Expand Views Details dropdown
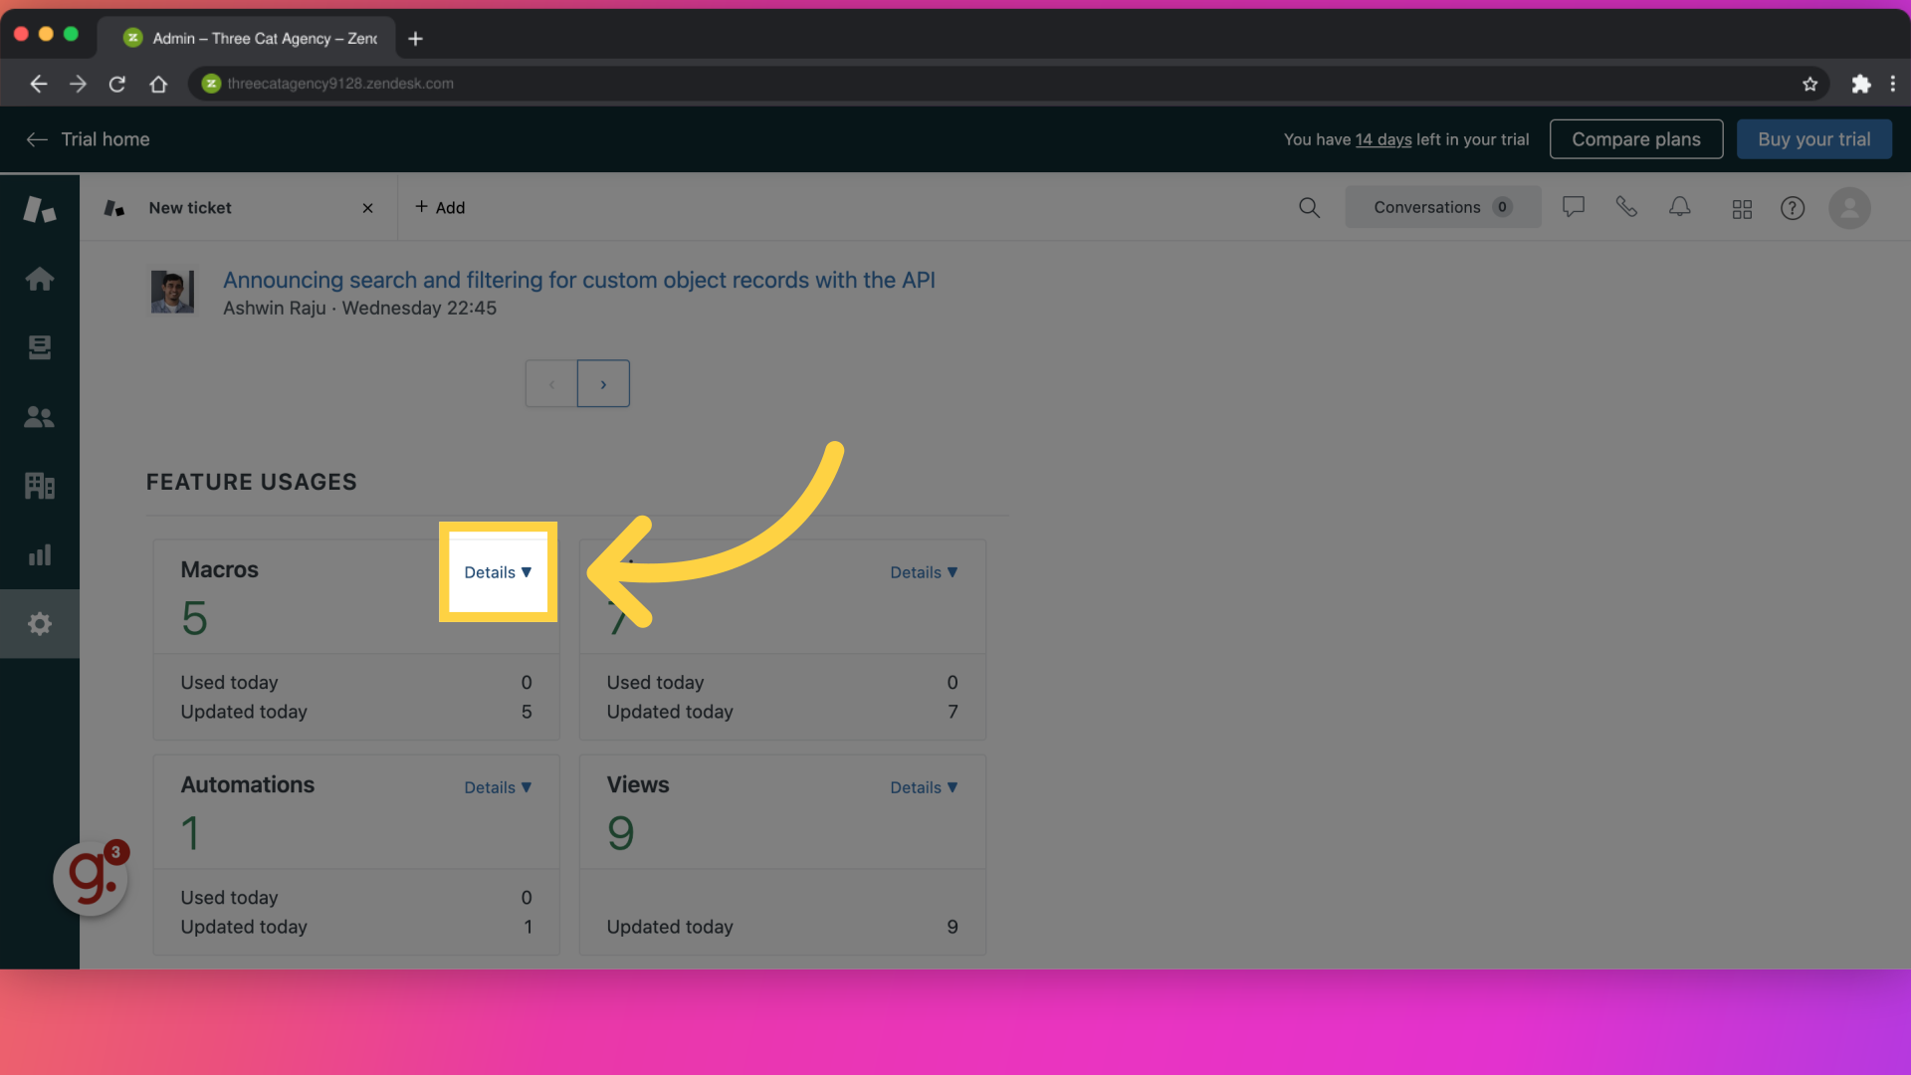The image size is (1911, 1075). click(x=924, y=787)
